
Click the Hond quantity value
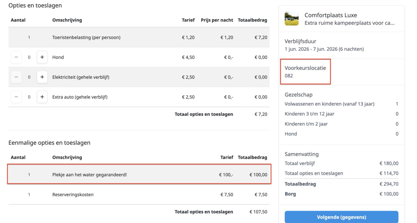29,57
